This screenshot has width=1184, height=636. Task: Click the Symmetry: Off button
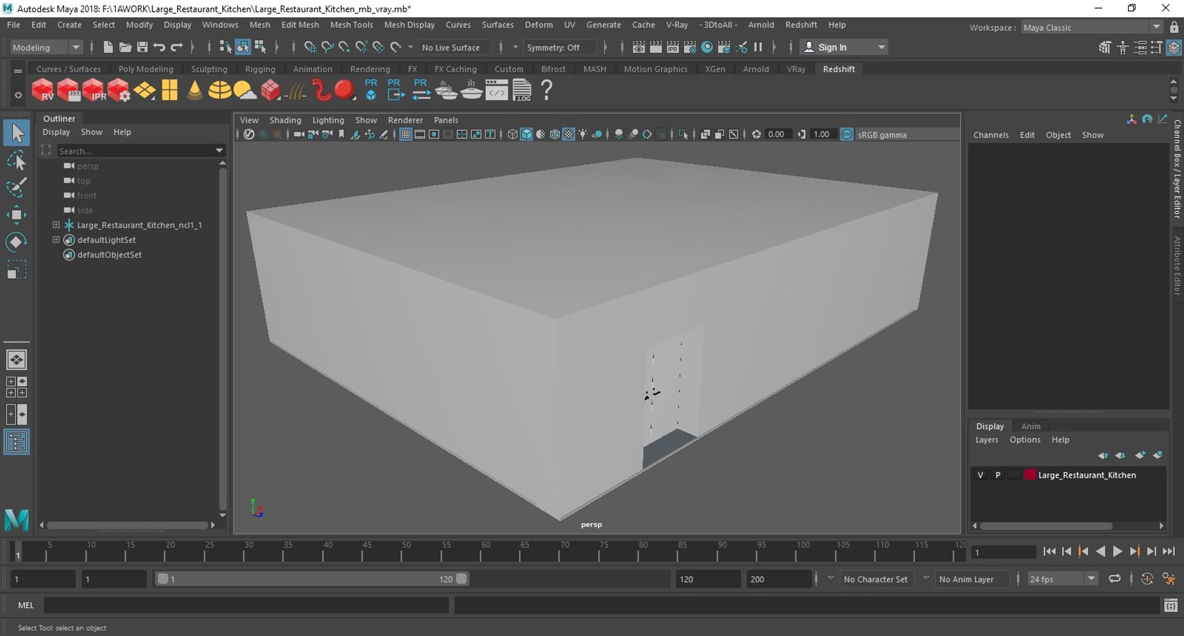560,47
